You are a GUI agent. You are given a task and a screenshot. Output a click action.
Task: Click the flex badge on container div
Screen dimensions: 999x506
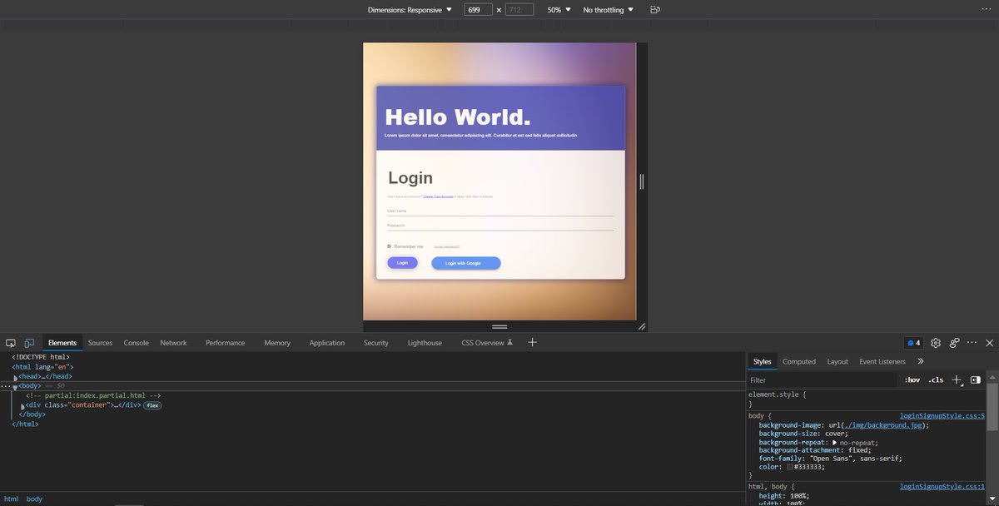coord(152,405)
